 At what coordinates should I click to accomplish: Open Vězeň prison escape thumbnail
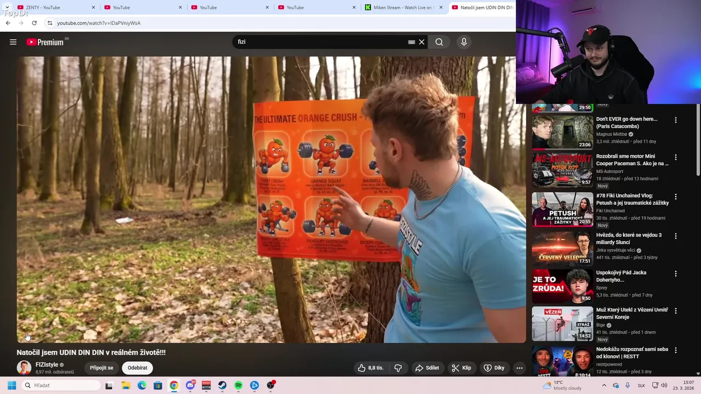[562, 324]
